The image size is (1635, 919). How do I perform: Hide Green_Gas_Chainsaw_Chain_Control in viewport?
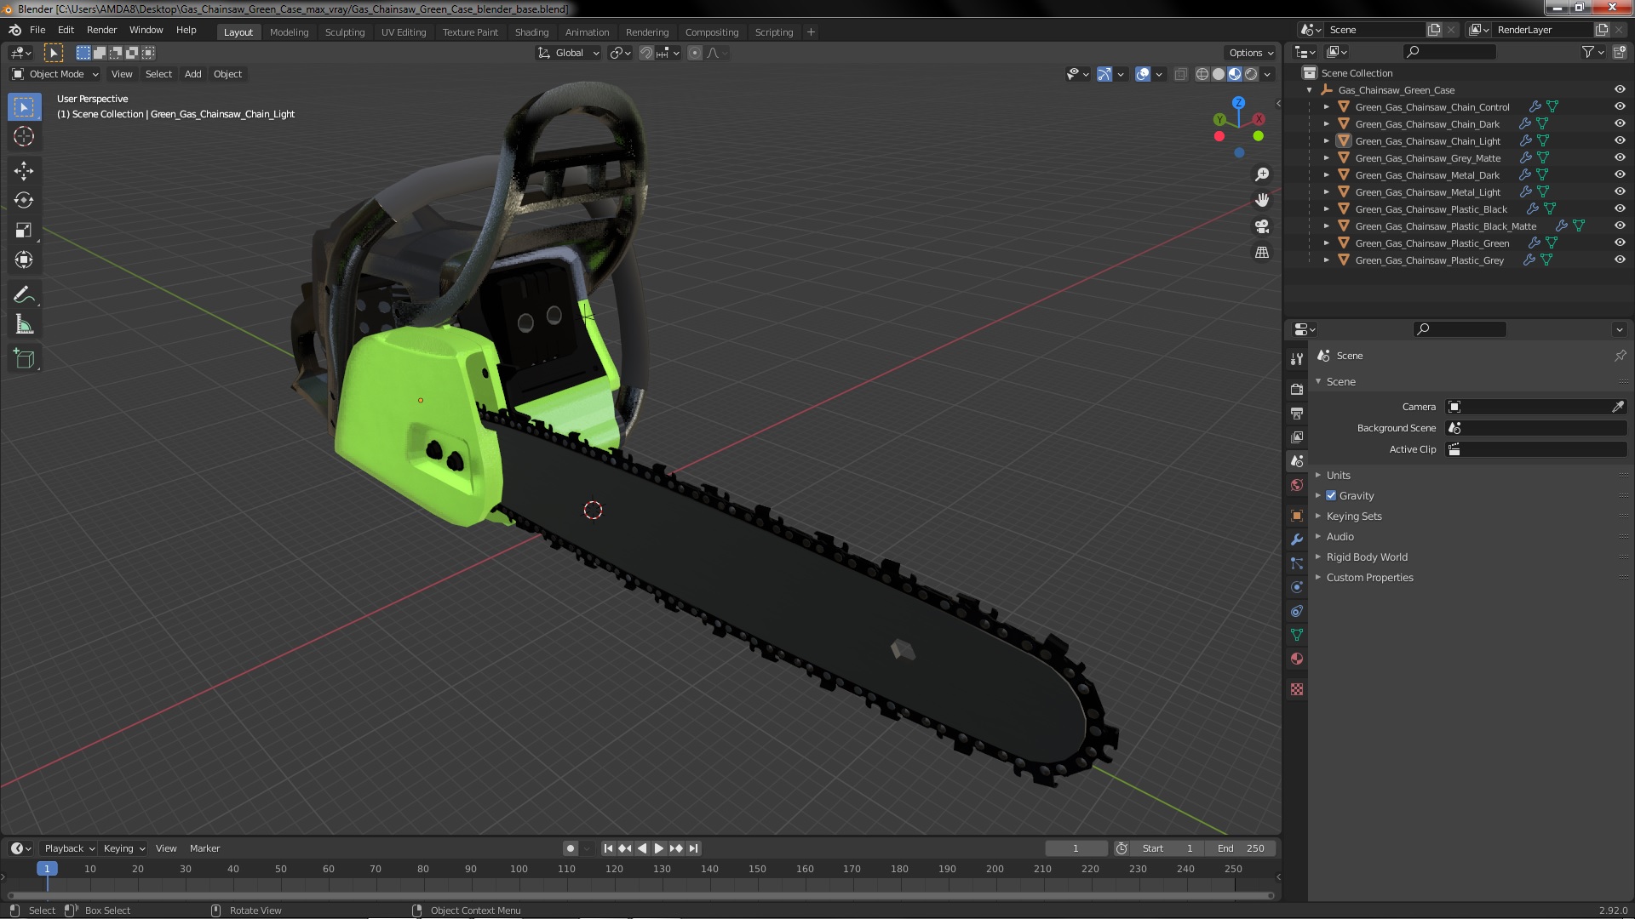(x=1620, y=106)
